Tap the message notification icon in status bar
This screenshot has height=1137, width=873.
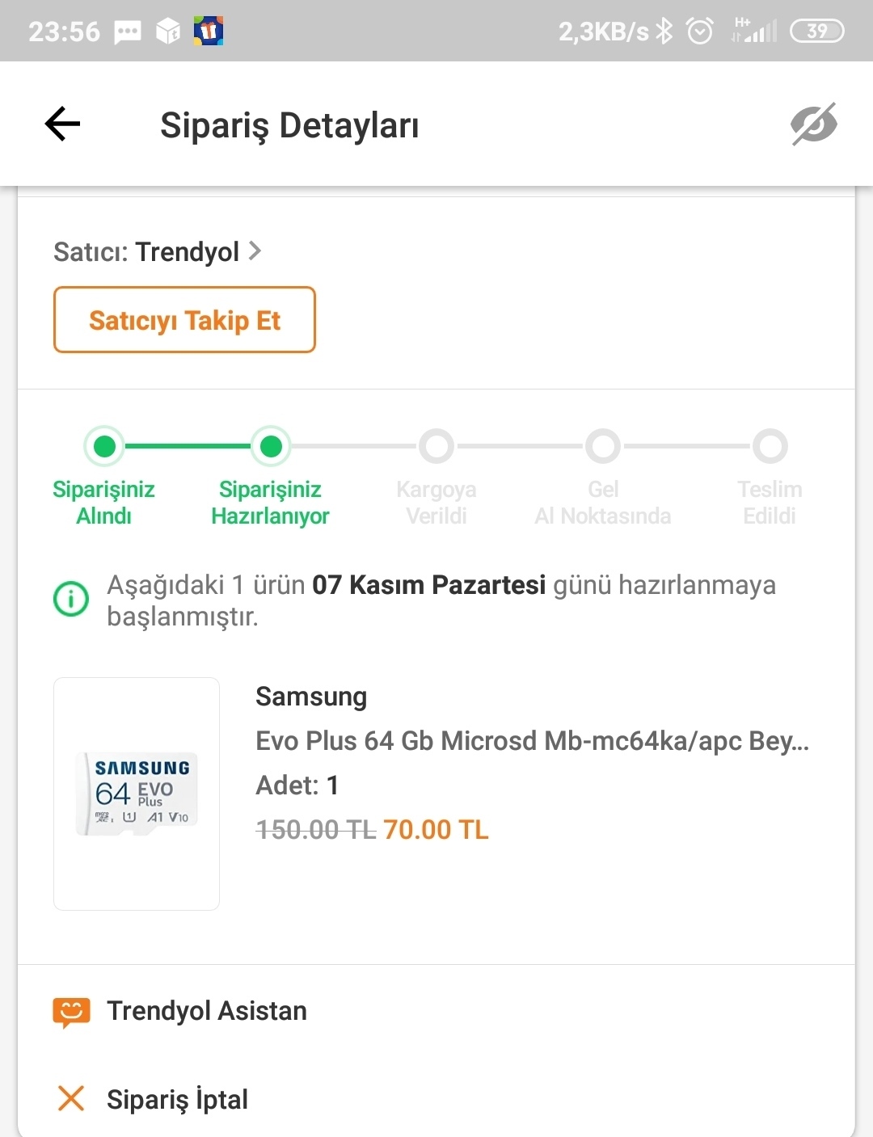pos(128,32)
